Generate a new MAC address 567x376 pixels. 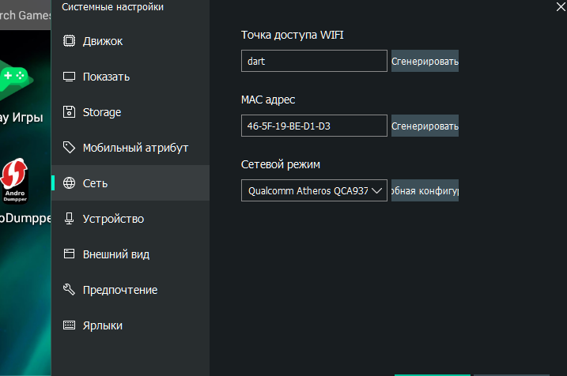[425, 126]
